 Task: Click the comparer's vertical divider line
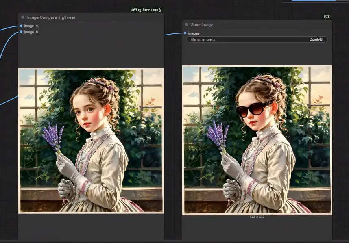coord(138,141)
